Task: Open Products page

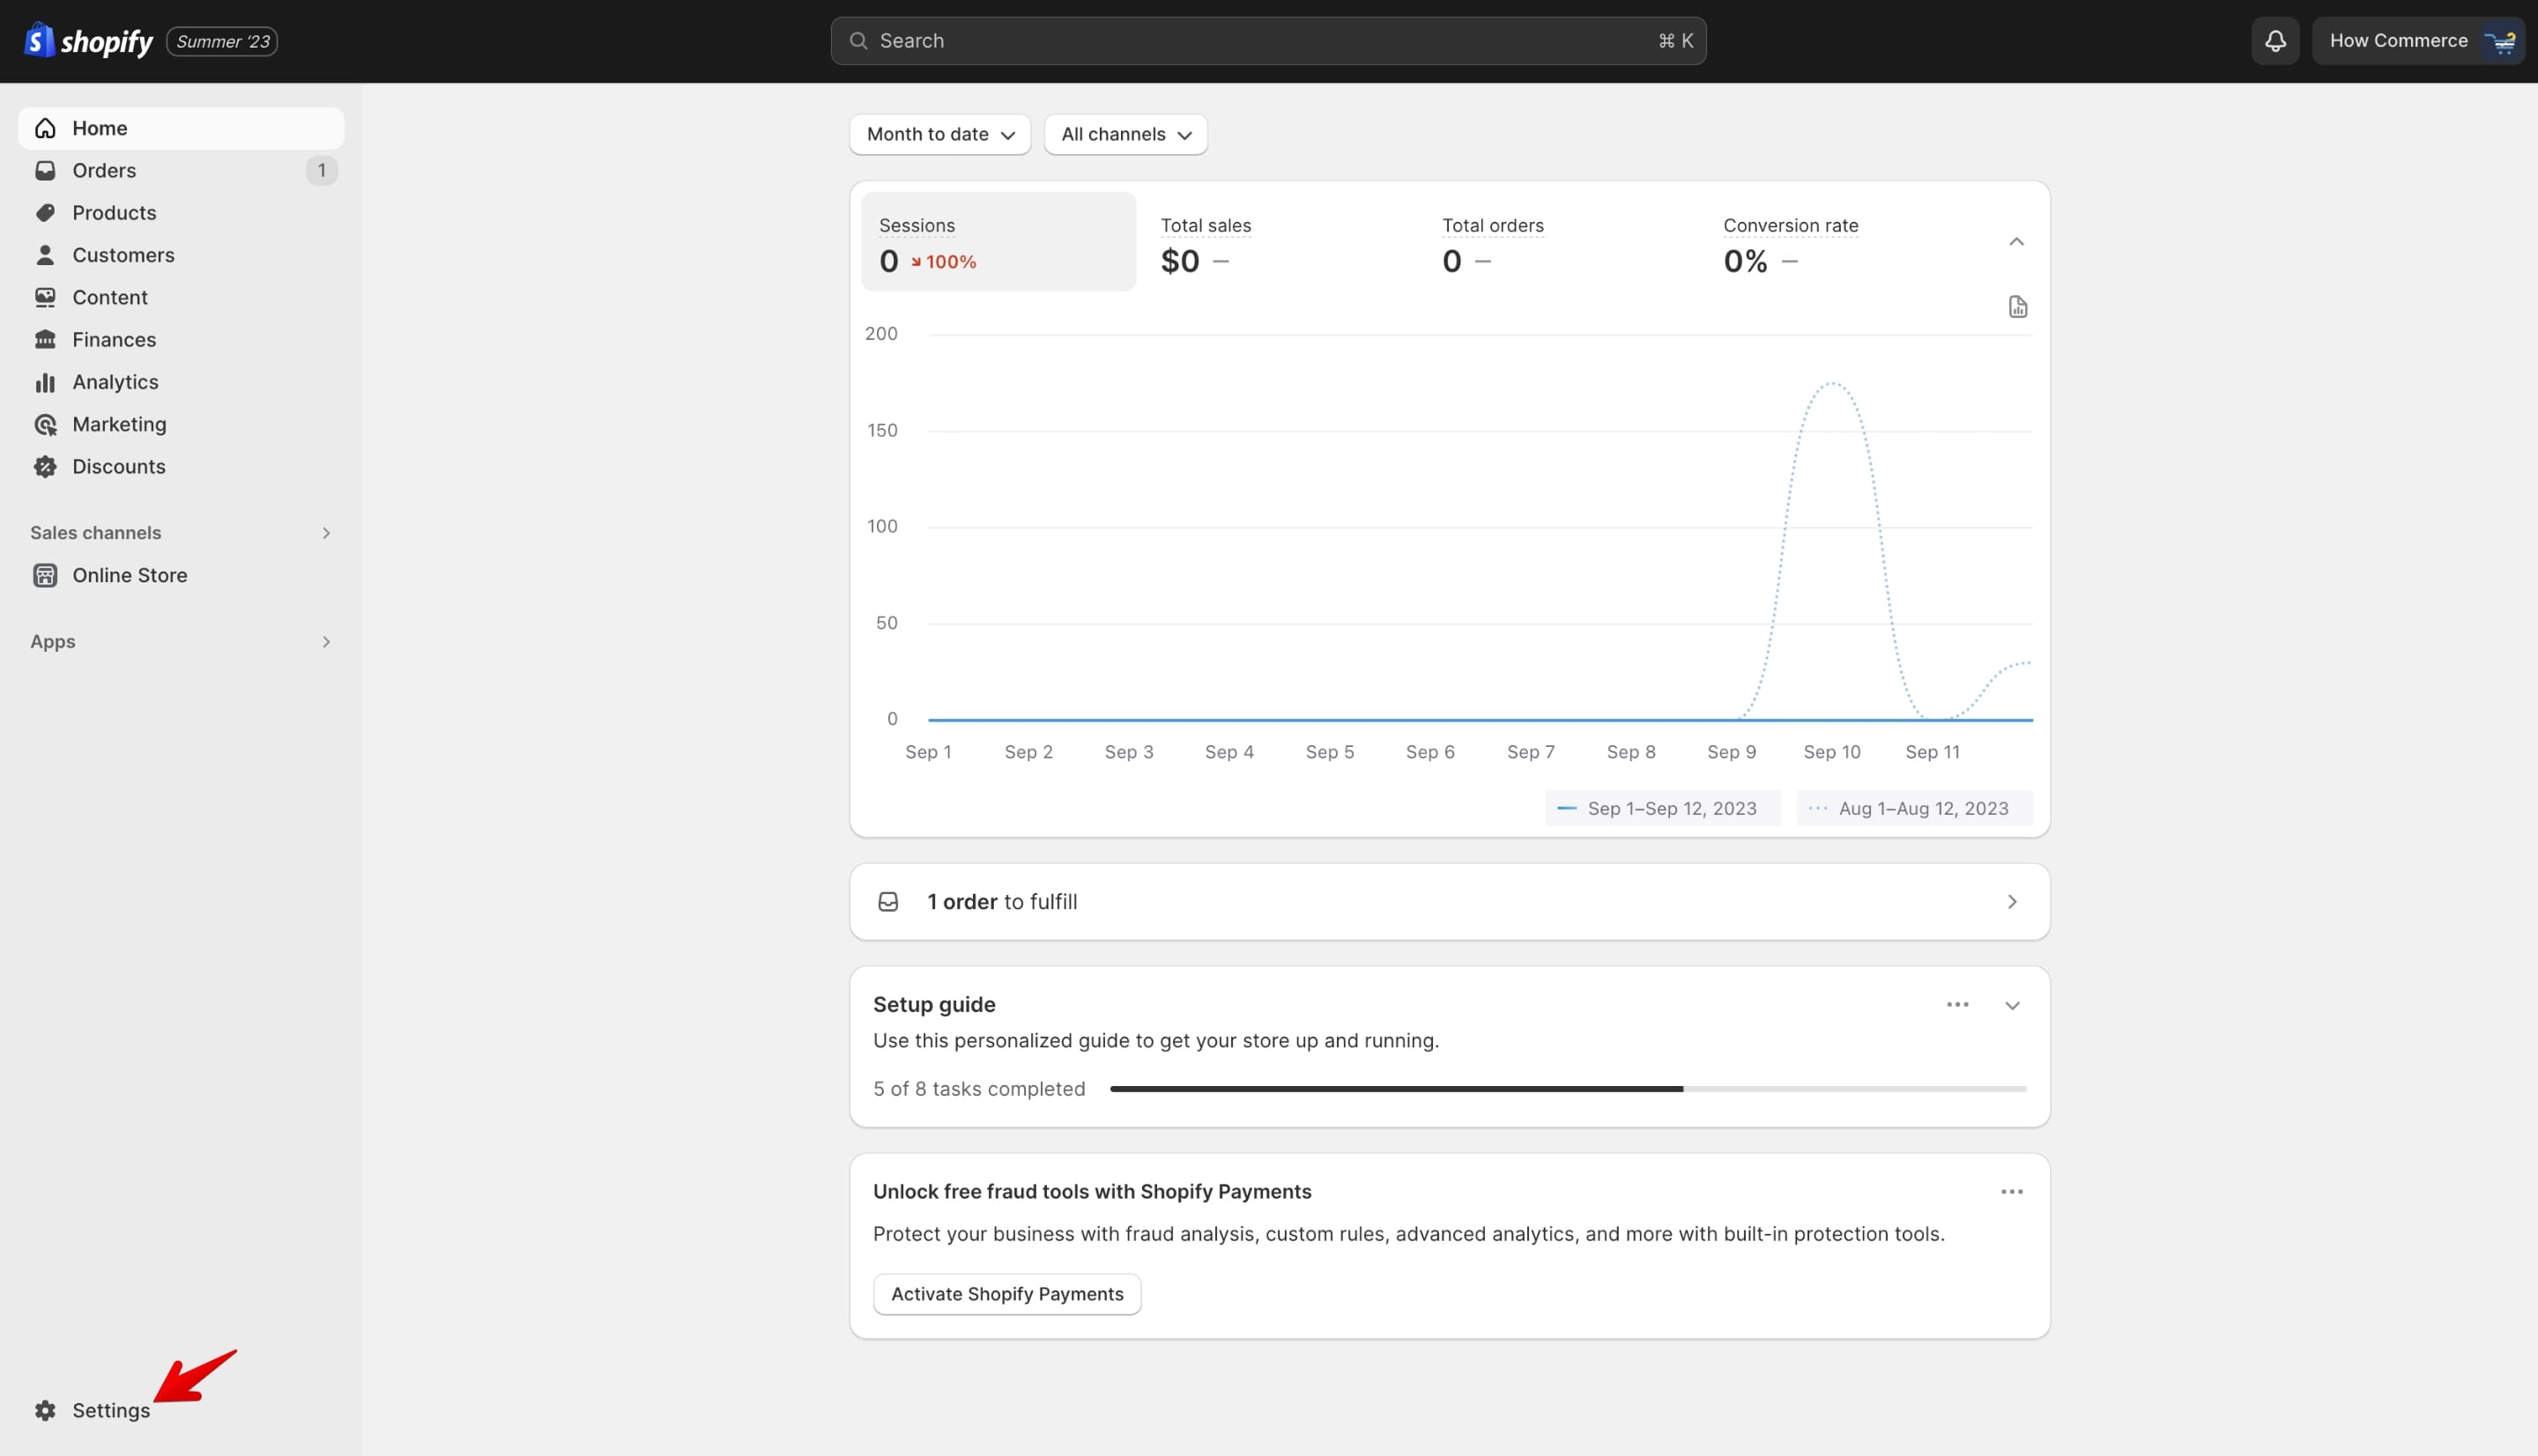Action: (180, 213)
